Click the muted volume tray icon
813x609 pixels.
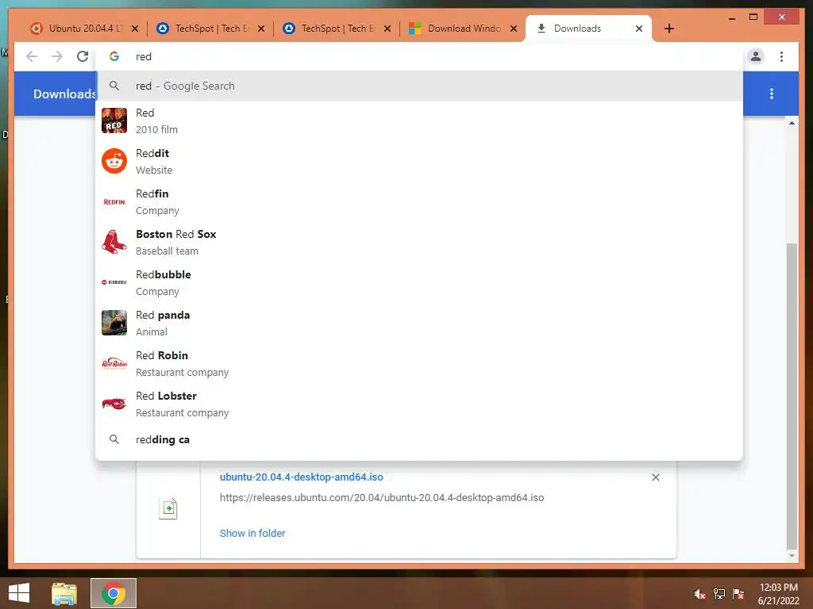699,593
